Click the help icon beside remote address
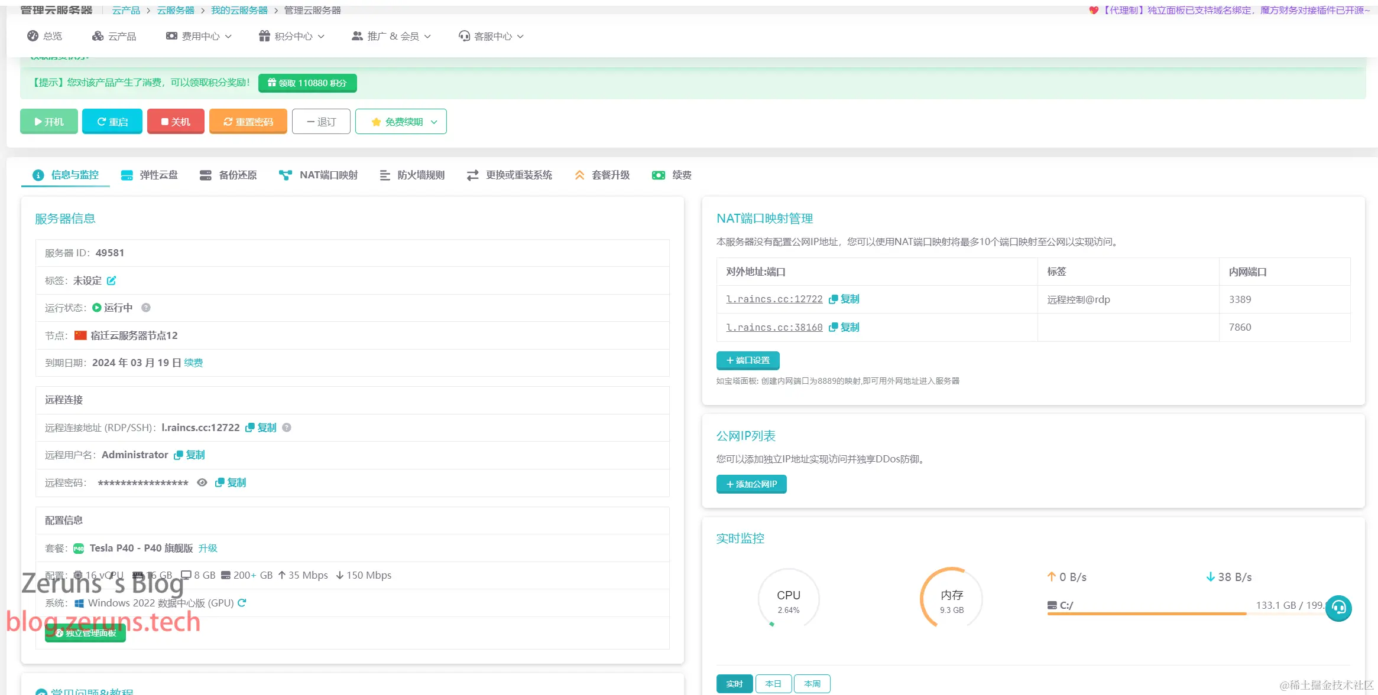Viewport: 1378px width, 695px height. [287, 428]
